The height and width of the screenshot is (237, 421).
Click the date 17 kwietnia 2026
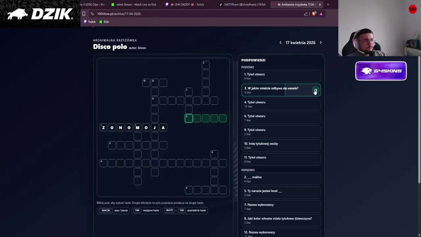coord(300,42)
